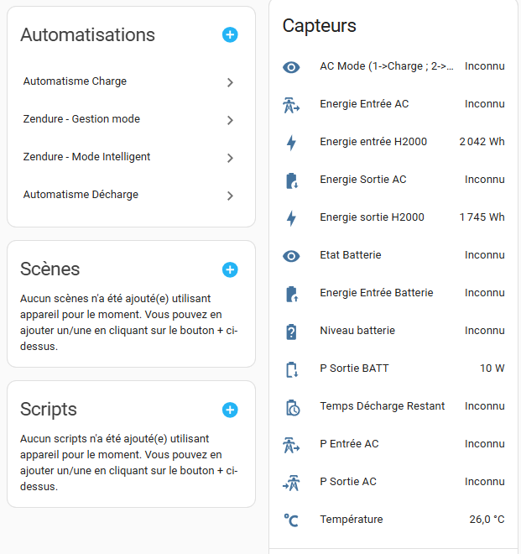Click battery icon for Energie Sortie AC
The image size is (521, 554).
[x=291, y=180]
